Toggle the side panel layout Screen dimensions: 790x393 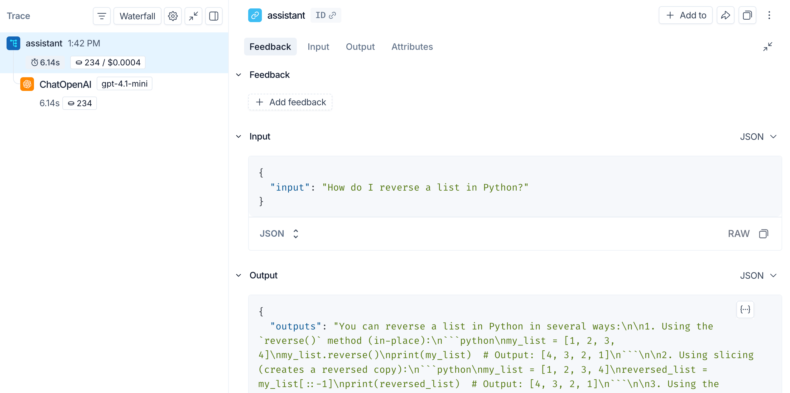pos(214,16)
